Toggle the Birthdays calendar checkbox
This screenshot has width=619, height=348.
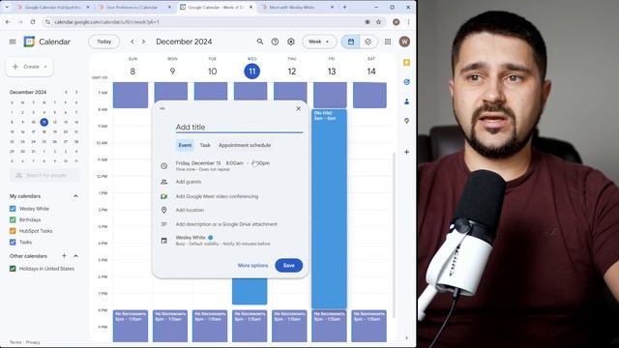(13, 219)
